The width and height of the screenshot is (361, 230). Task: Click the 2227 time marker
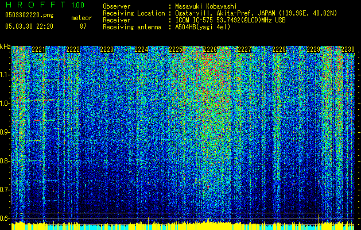coord(244,49)
